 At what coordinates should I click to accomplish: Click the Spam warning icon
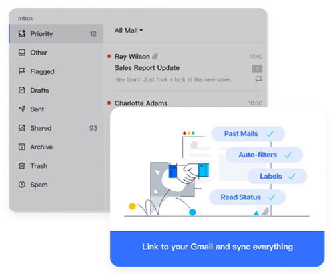coord(22,185)
